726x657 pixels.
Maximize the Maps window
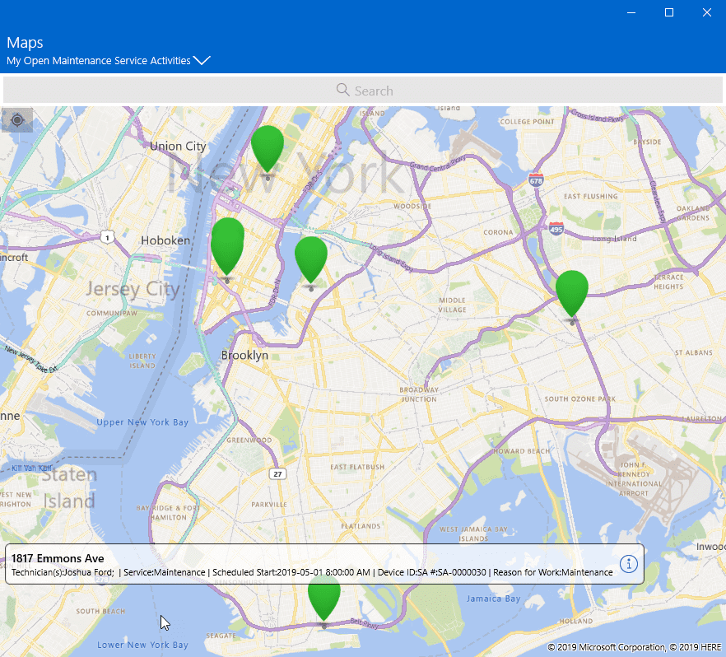(669, 12)
